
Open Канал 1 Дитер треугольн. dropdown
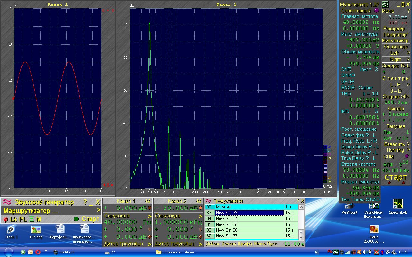[x=127, y=244]
